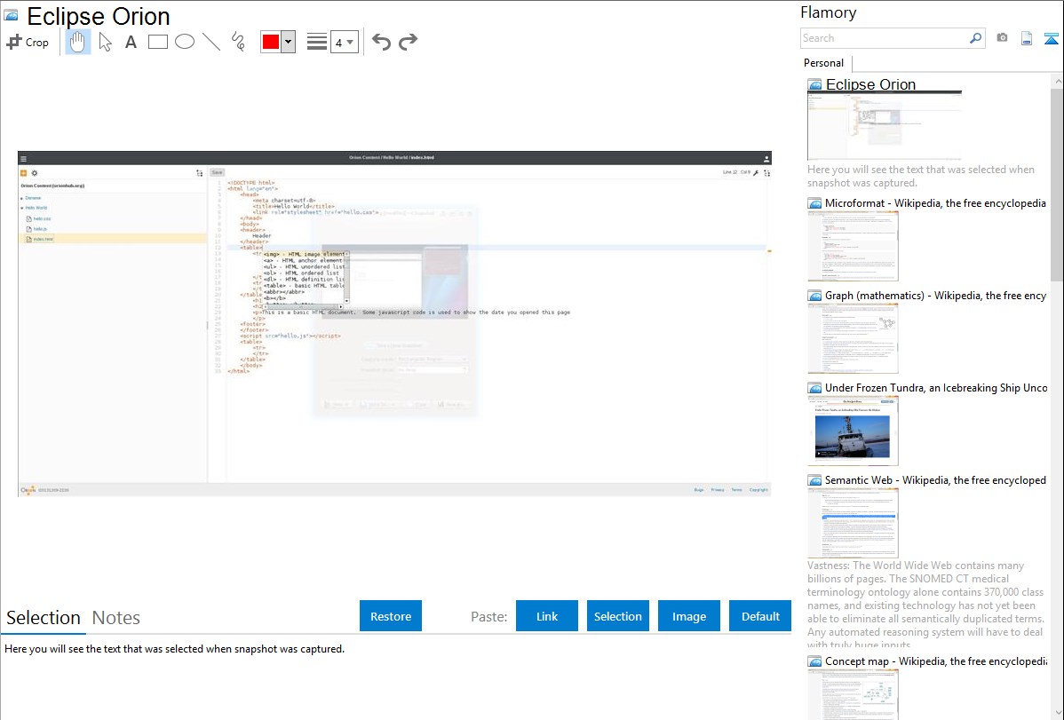Image resolution: width=1064 pixels, height=720 pixels.
Task: Click the Under Frozen Tundra snapshot browser icon
Action: coord(814,388)
